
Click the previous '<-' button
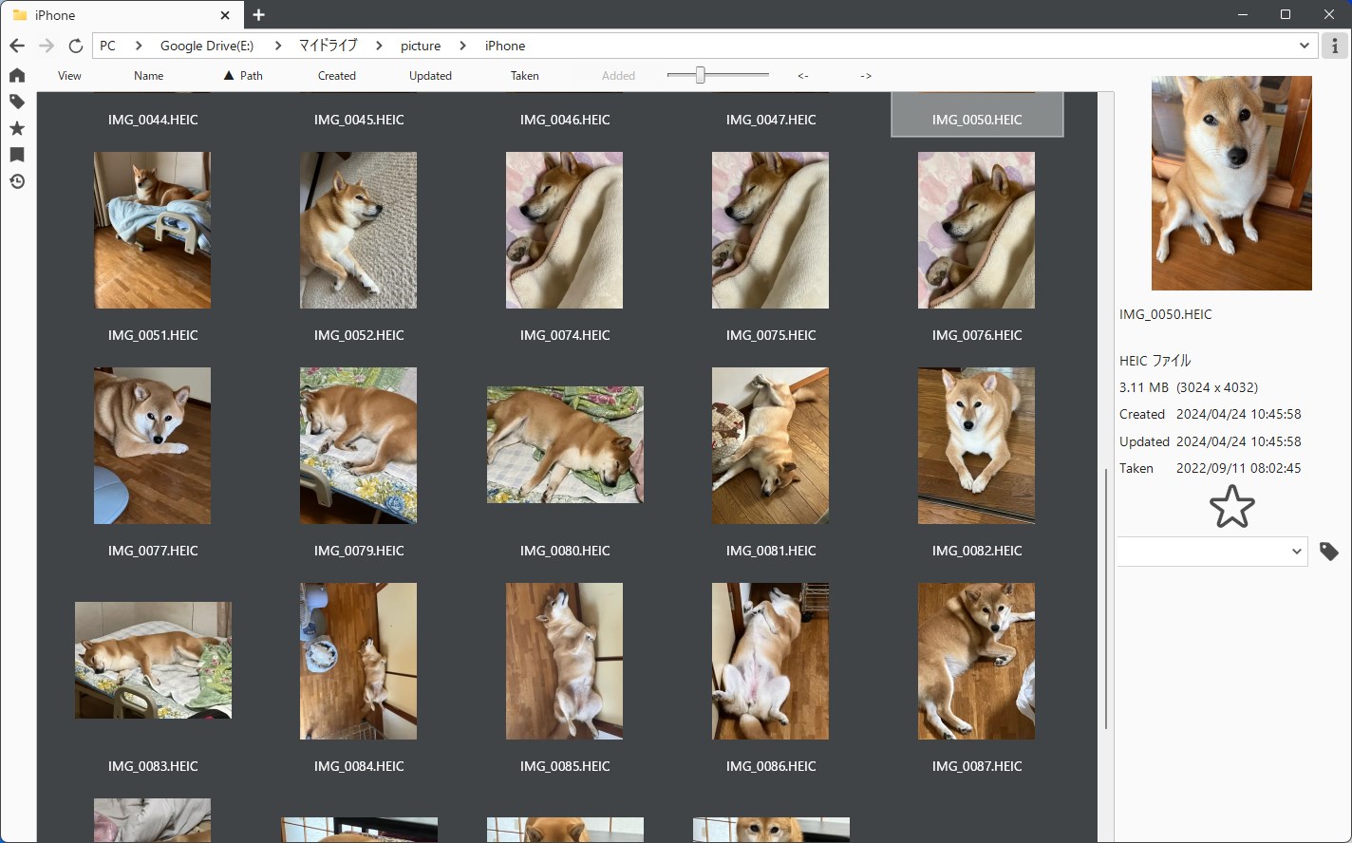(803, 76)
